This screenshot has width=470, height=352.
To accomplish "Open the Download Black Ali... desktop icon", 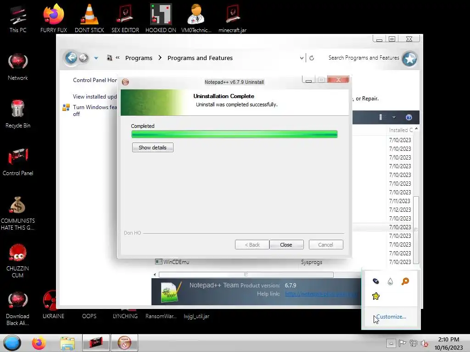I will click(18, 308).
